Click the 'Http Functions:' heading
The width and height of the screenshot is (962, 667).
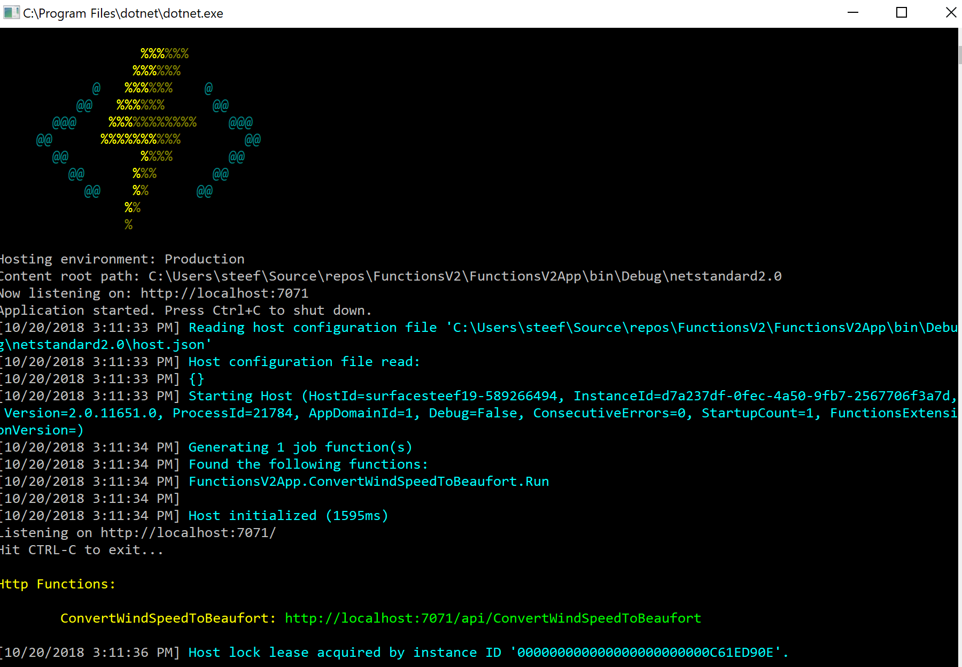point(57,584)
